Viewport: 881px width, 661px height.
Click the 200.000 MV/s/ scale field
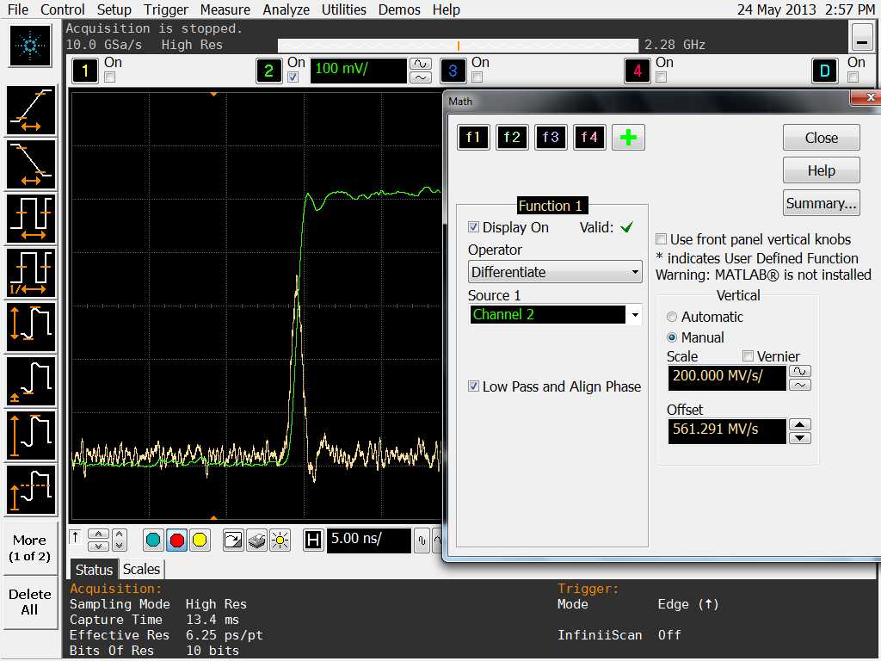pos(726,378)
